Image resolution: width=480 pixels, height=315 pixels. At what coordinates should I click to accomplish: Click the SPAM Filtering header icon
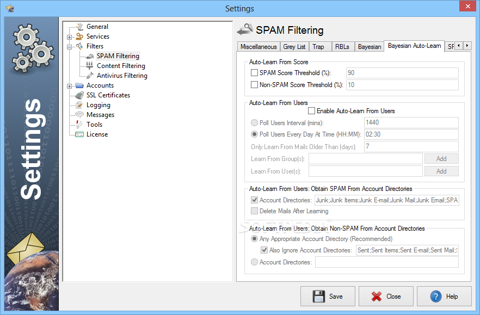click(x=245, y=29)
